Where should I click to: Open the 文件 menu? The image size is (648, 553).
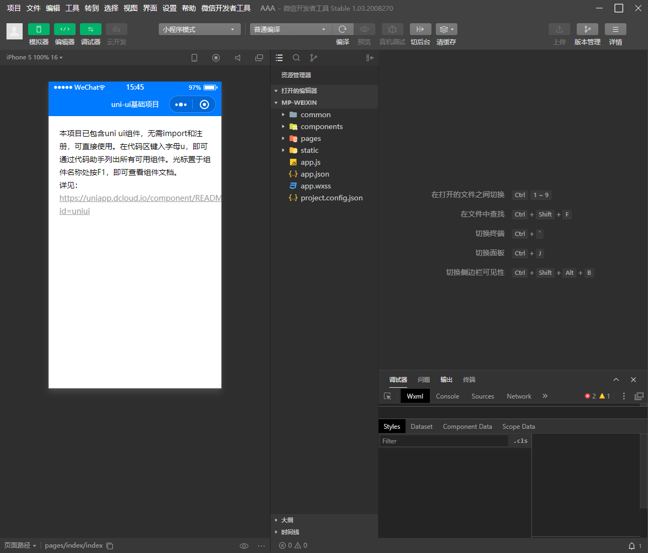click(x=33, y=8)
